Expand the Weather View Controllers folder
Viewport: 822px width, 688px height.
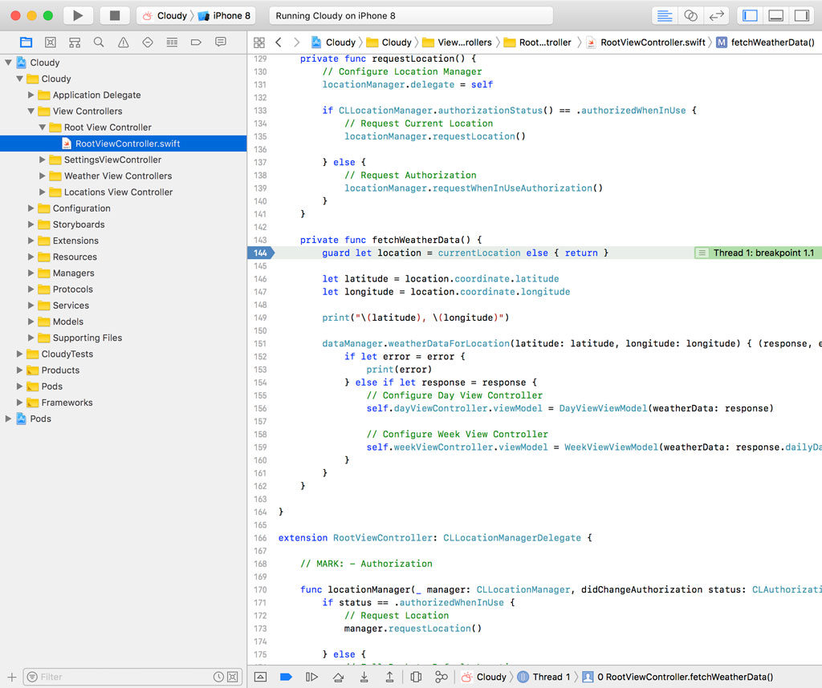43,176
